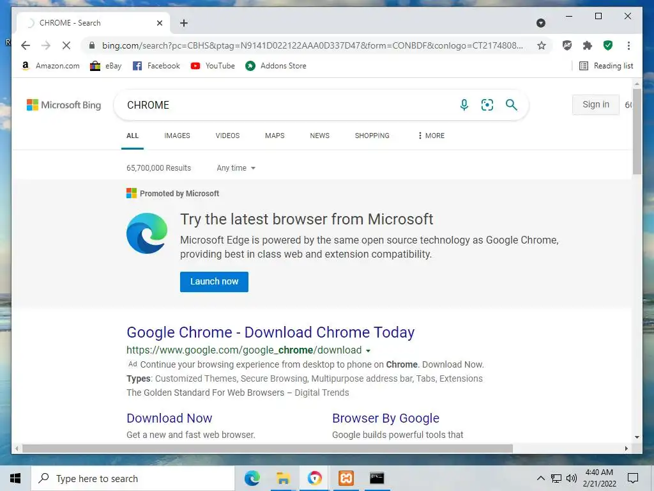Click the forward navigation arrow
This screenshot has height=491, width=654.
point(46,45)
